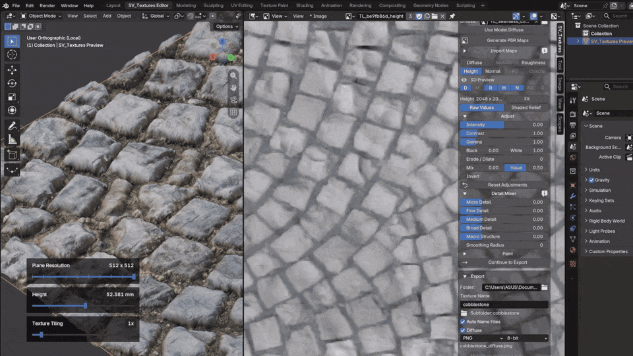Toggle the H preview channel button
Image resolution: width=633 pixels, height=356 pixels.
pos(504,88)
